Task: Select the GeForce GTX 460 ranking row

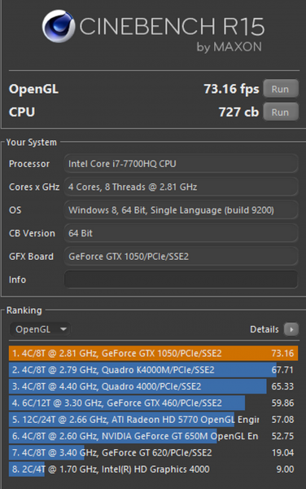Action: click(x=153, y=403)
